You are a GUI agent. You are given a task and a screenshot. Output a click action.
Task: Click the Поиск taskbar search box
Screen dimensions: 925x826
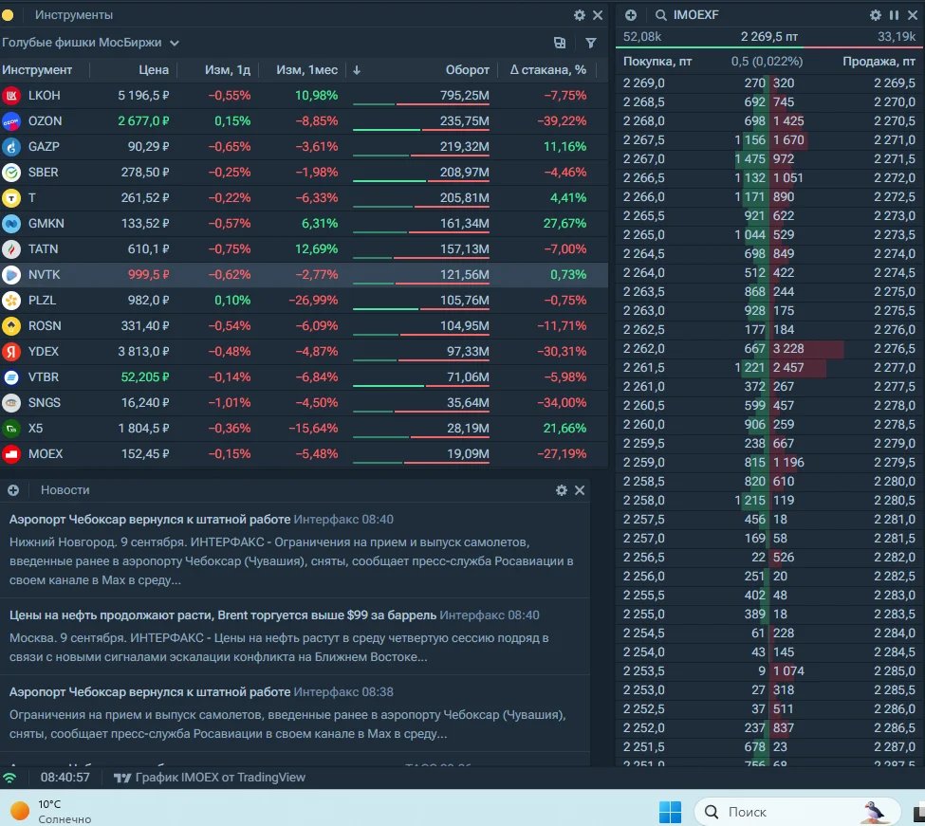click(x=798, y=813)
